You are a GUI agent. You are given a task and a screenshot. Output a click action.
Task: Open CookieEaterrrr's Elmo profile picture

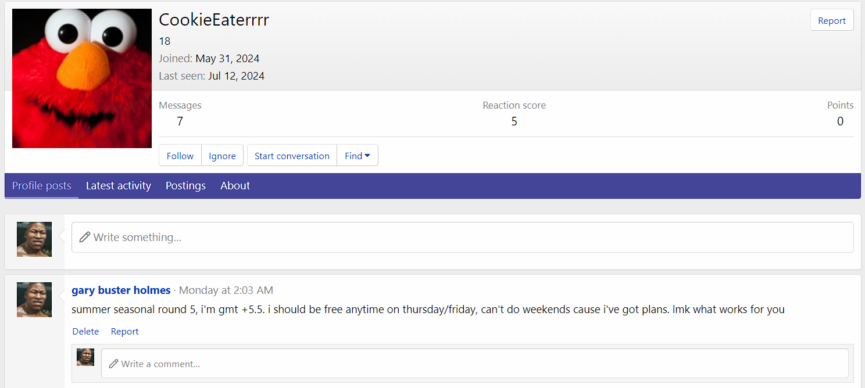pos(82,78)
